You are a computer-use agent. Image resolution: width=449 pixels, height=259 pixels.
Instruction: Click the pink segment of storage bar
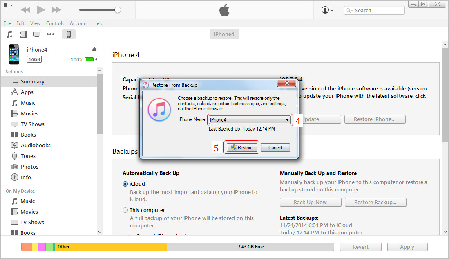point(42,247)
